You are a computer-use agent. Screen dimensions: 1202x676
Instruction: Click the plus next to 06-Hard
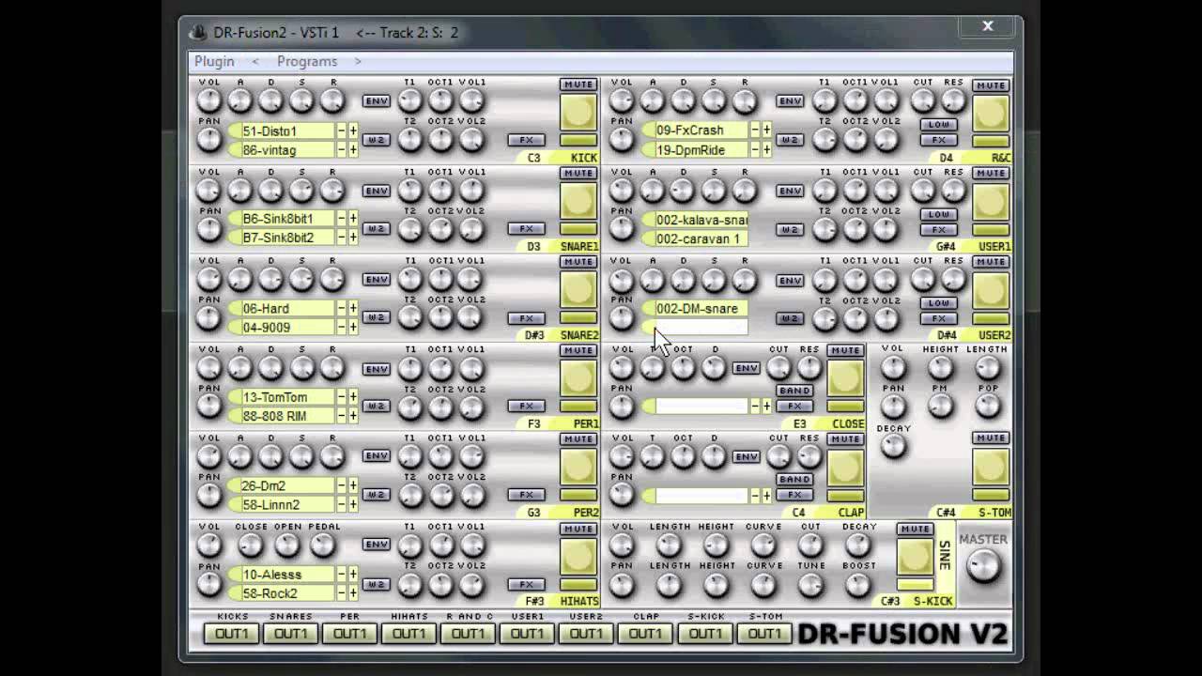point(353,308)
